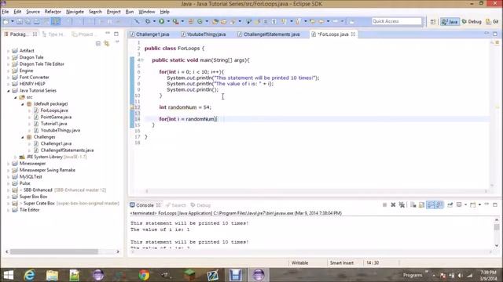Click the Quick Access search field

click(396, 21)
